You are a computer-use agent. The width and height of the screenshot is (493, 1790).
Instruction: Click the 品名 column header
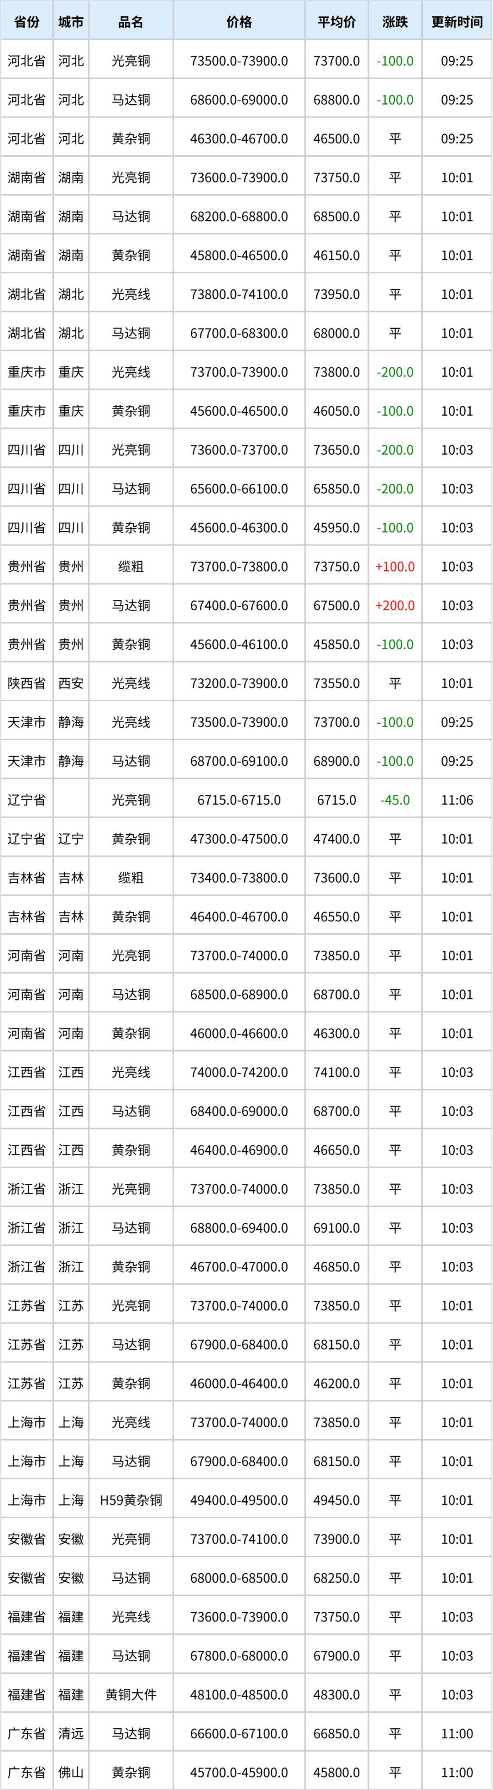click(x=131, y=21)
